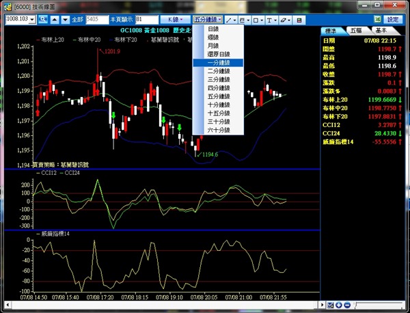Choose 還原日線 from period menu
Screen dimensions: 410x313
218,54
